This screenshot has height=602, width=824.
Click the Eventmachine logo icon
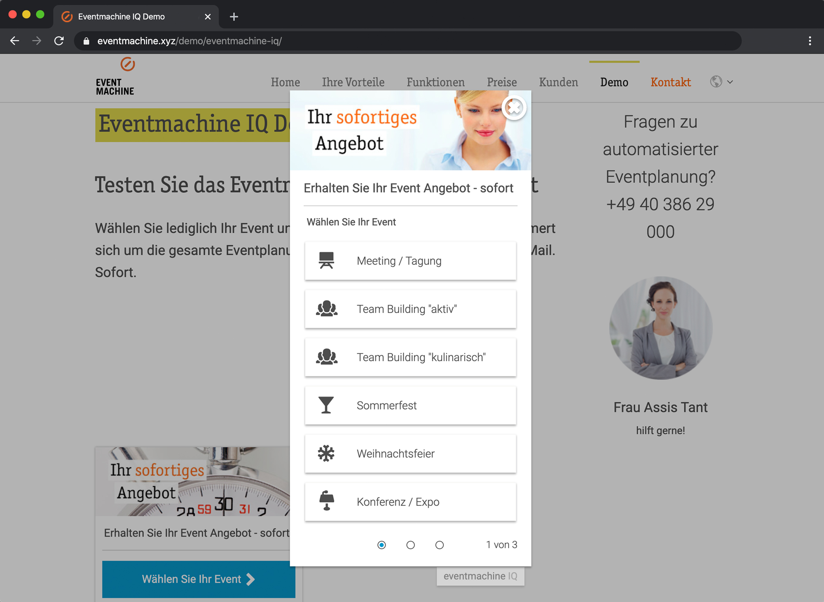[x=127, y=65]
